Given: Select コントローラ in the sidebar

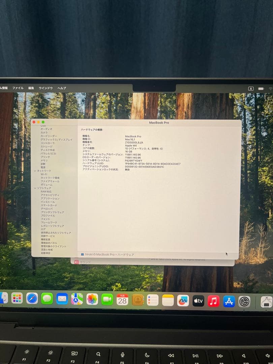Looking at the screenshot, I should point(48,143).
